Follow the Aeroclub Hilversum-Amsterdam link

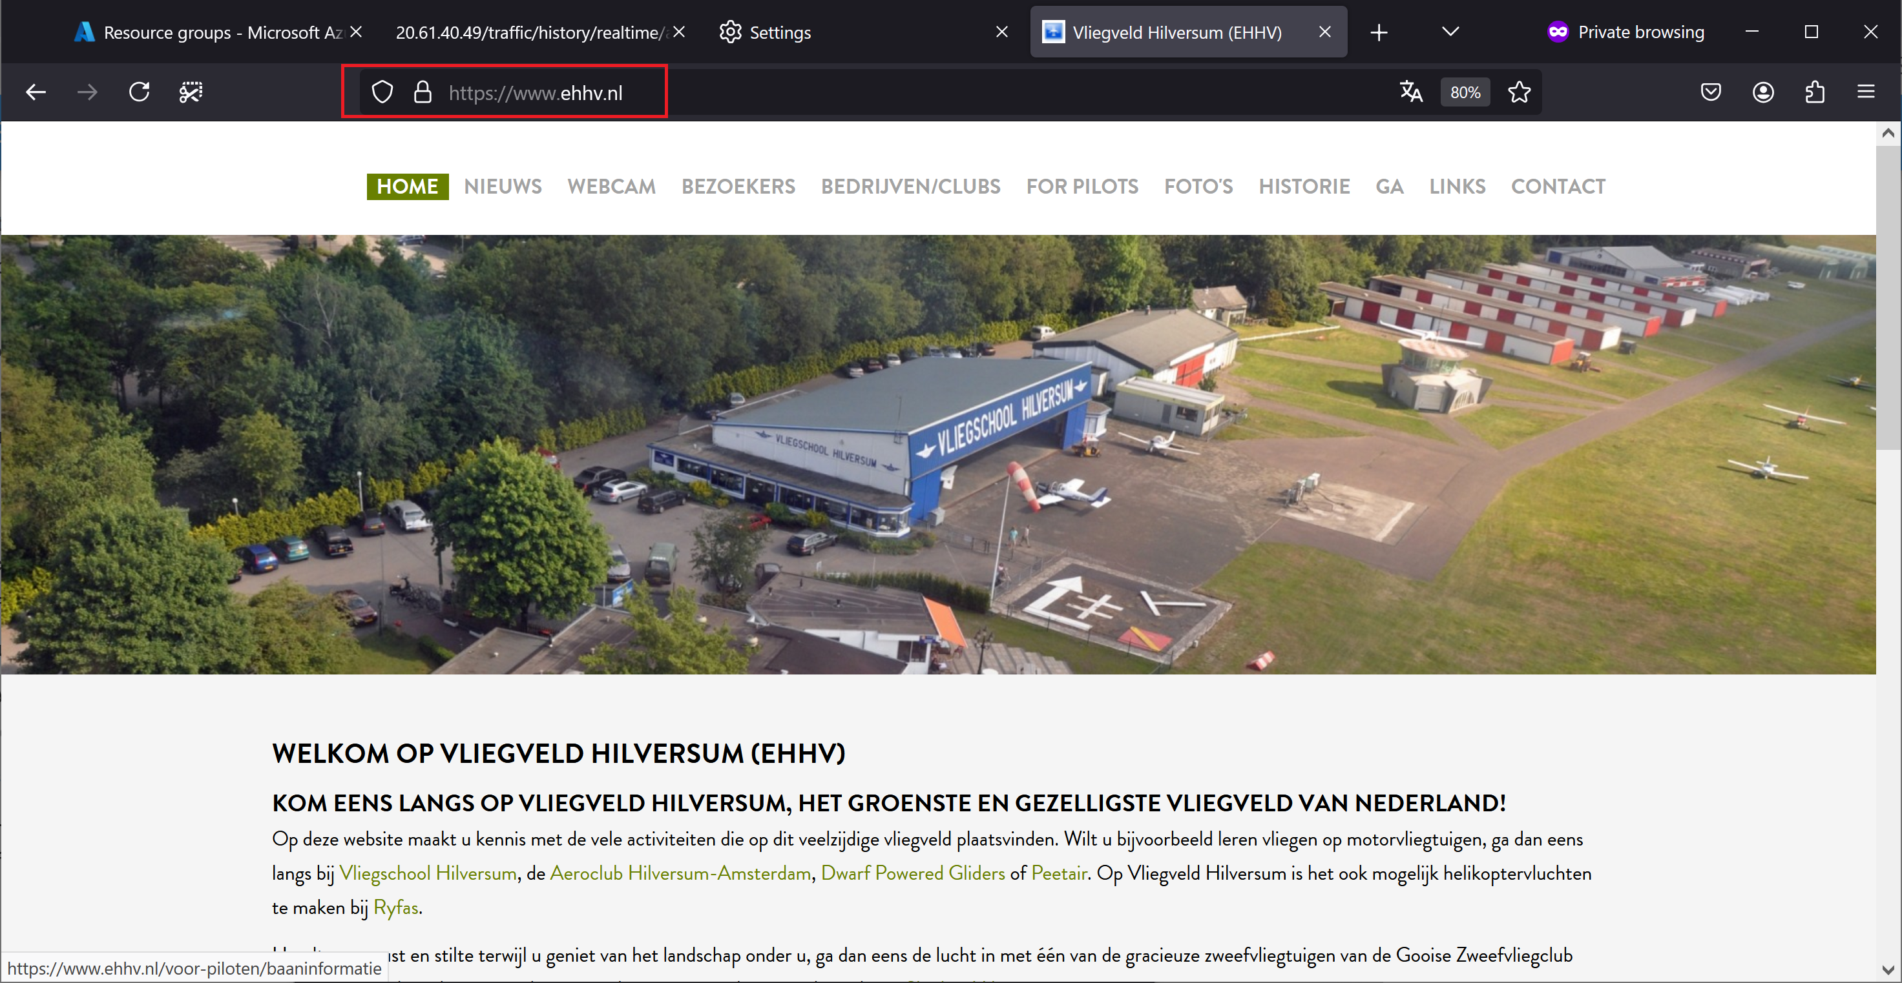pos(680,873)
